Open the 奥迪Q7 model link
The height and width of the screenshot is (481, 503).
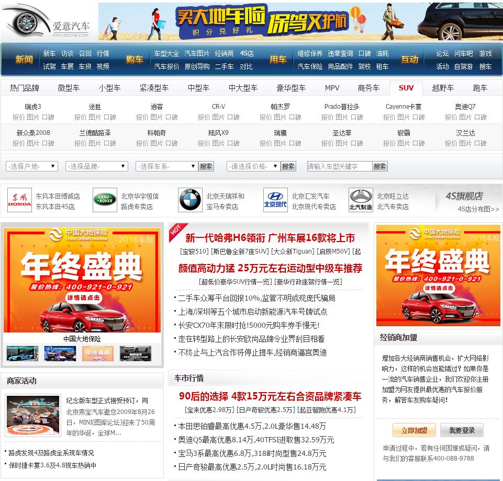coord(465,107)
